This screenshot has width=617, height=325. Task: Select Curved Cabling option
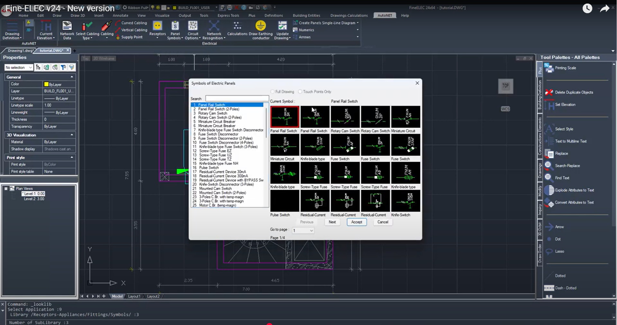[x=131, y=23]
